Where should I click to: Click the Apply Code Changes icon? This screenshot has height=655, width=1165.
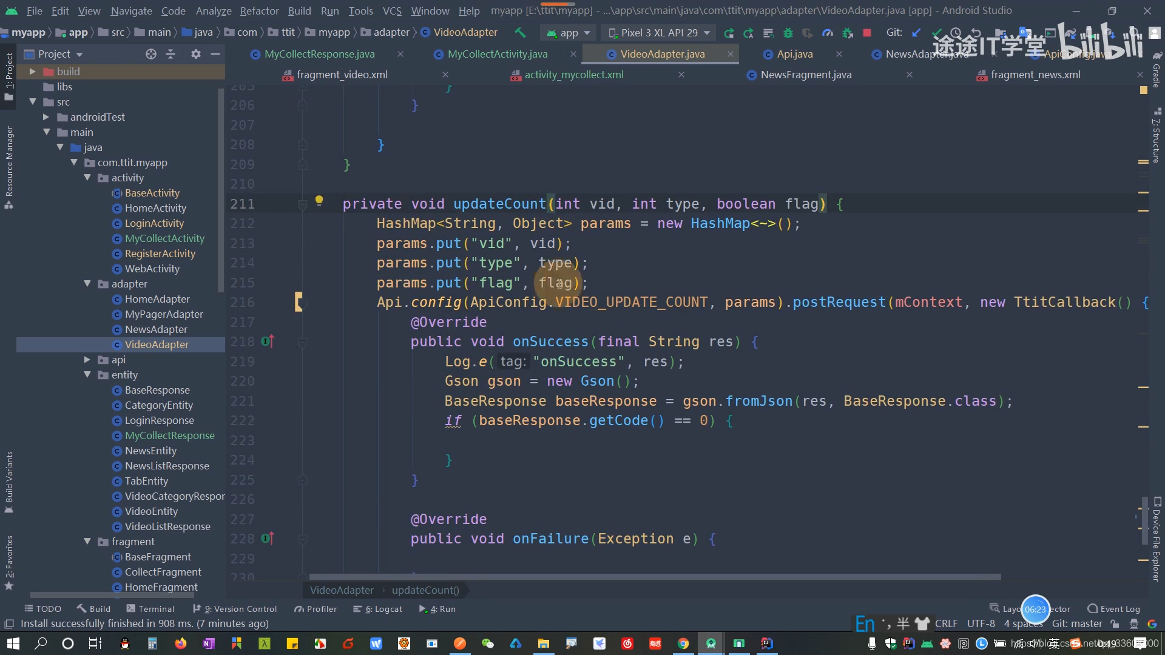point(768,33)
